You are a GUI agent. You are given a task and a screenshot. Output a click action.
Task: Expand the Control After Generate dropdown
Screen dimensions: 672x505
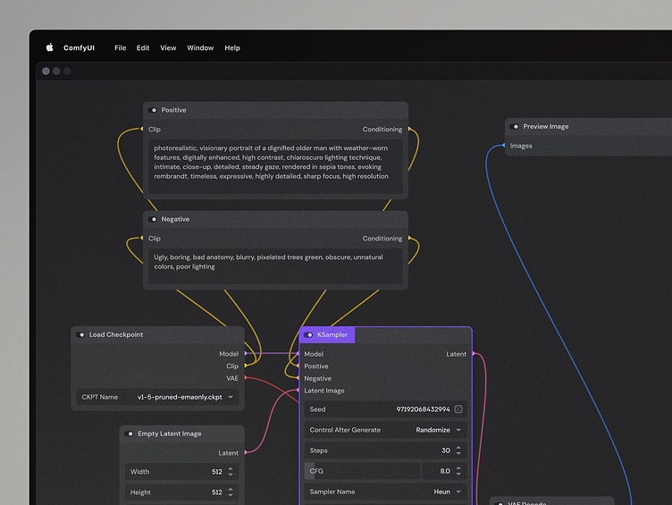438,430
